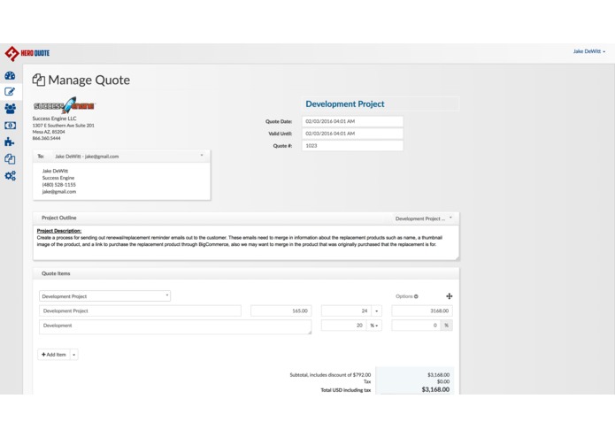
Task: Open the Development Project outline template dropdown
Action: 424,218
